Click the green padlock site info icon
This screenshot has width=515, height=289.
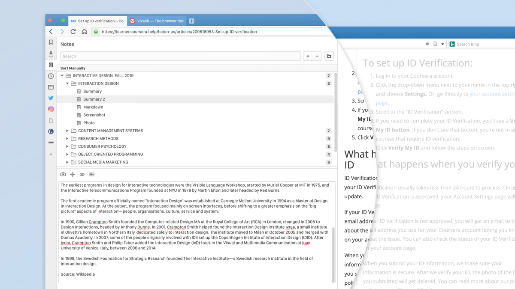(x=96, y=32)
